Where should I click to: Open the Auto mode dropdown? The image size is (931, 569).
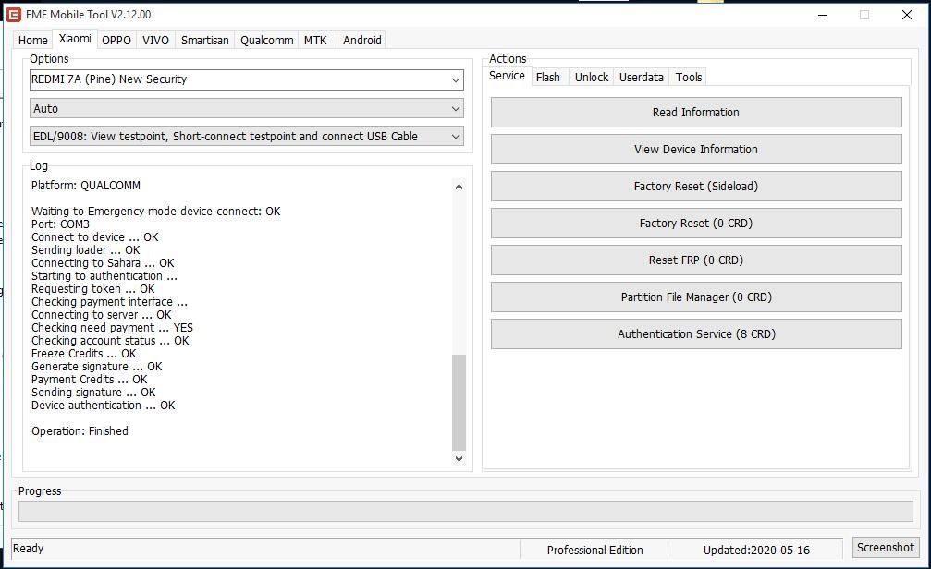click(247, 109)
